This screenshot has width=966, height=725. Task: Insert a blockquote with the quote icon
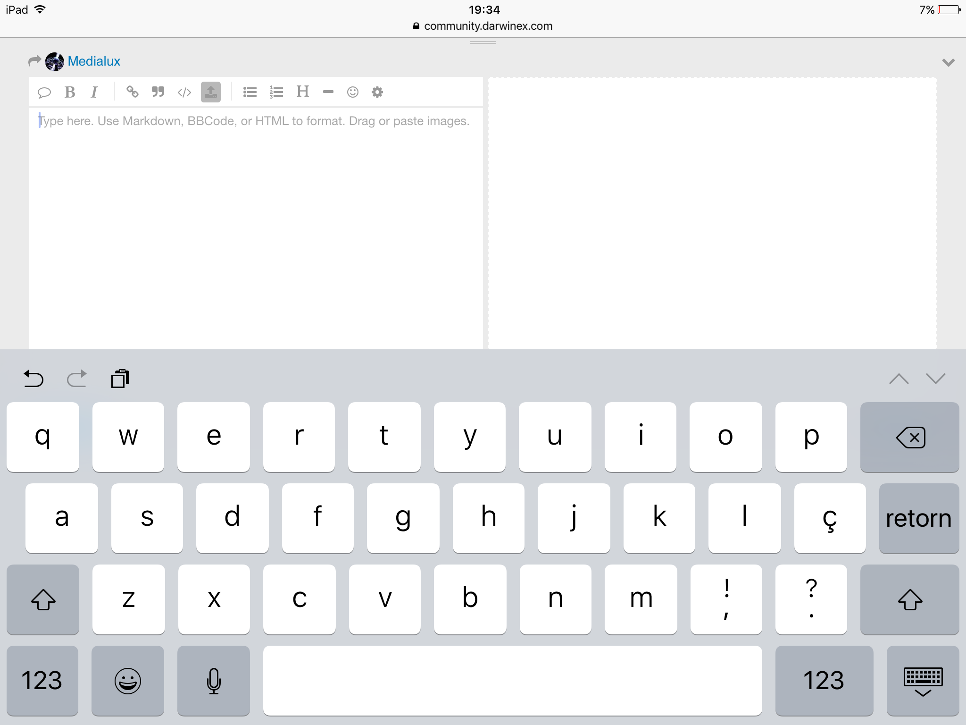pyautogui.click(x=158, y=92)
